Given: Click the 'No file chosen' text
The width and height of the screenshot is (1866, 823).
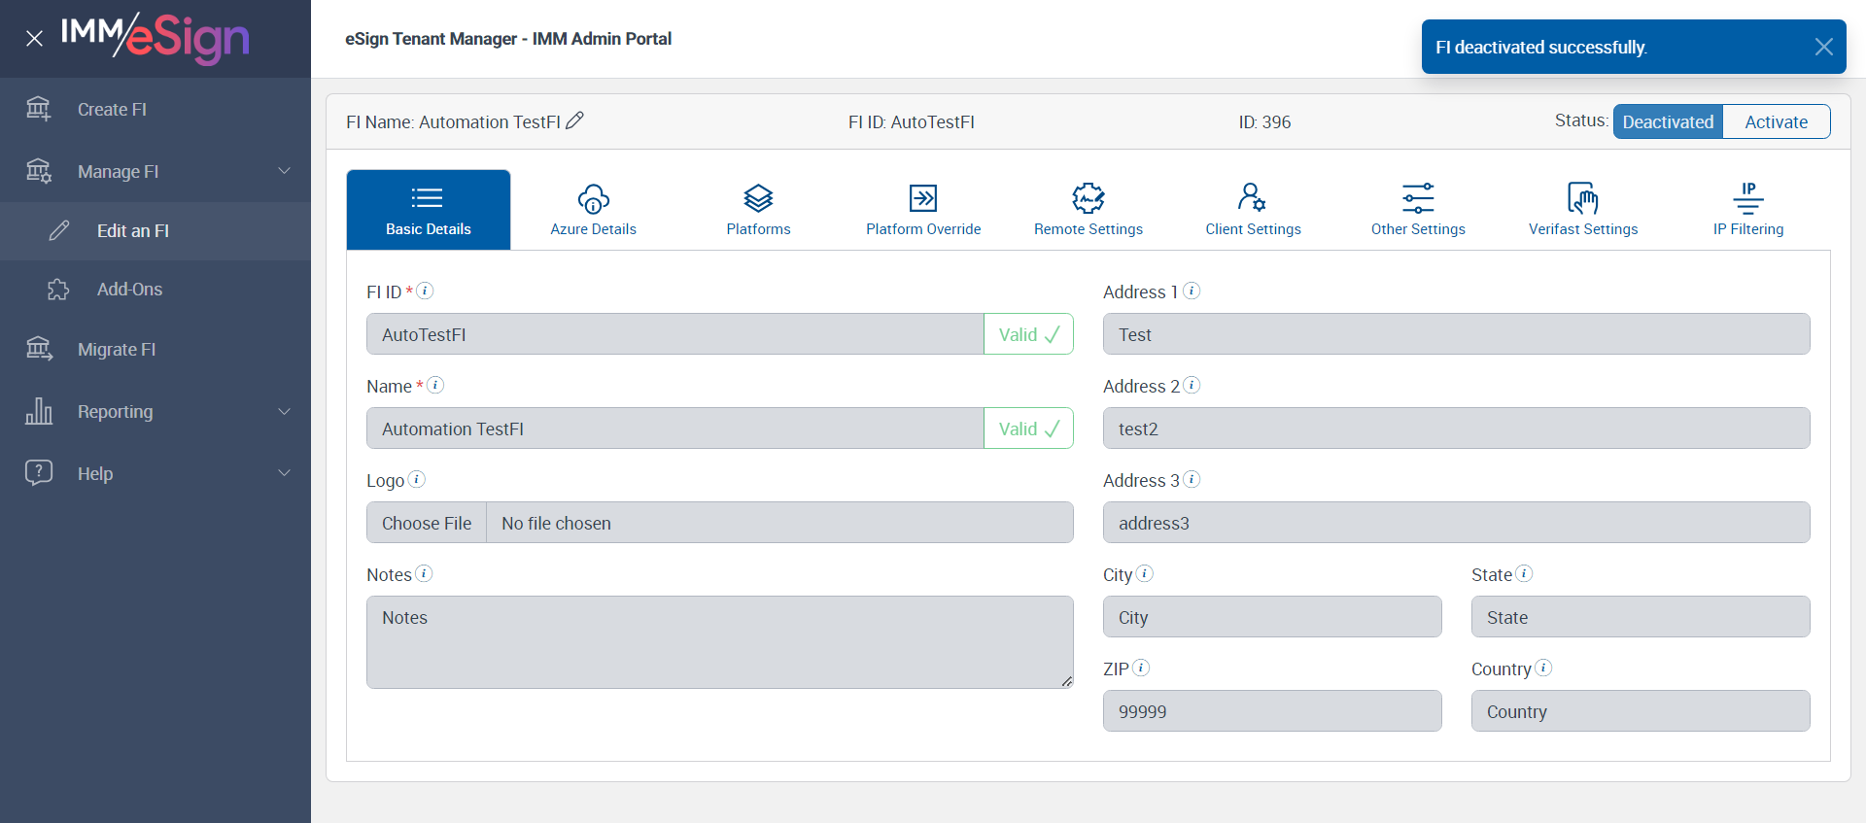Looking at the screenshot, I should click(556, 524).
